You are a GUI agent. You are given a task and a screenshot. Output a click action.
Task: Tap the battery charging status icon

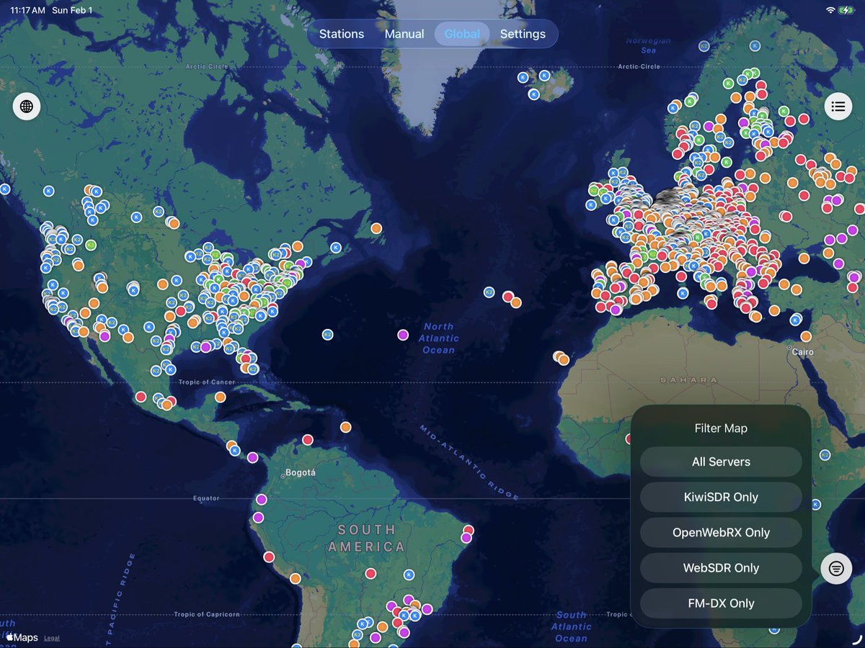(846, 10)
